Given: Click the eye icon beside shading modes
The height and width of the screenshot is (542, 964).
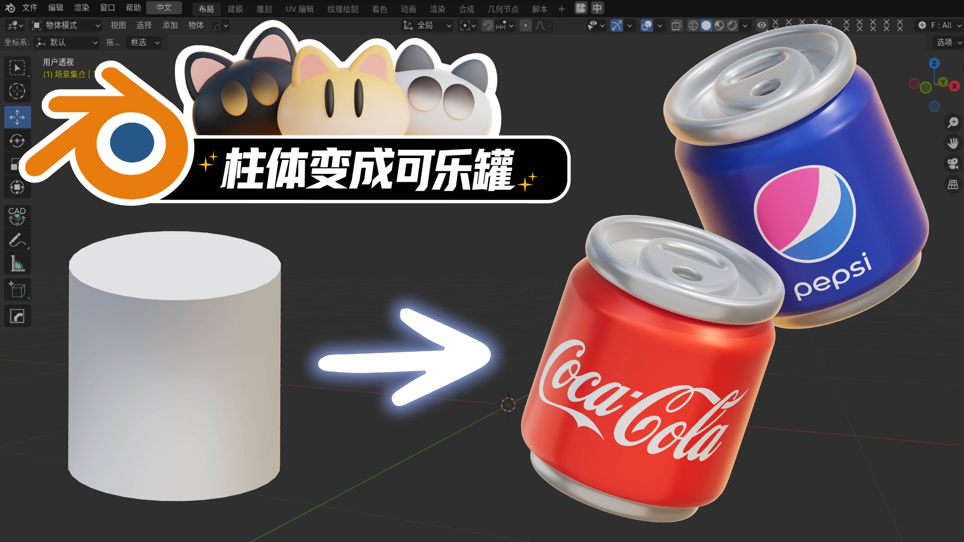Looking at the screenshot, I should [x=761, y=25].
